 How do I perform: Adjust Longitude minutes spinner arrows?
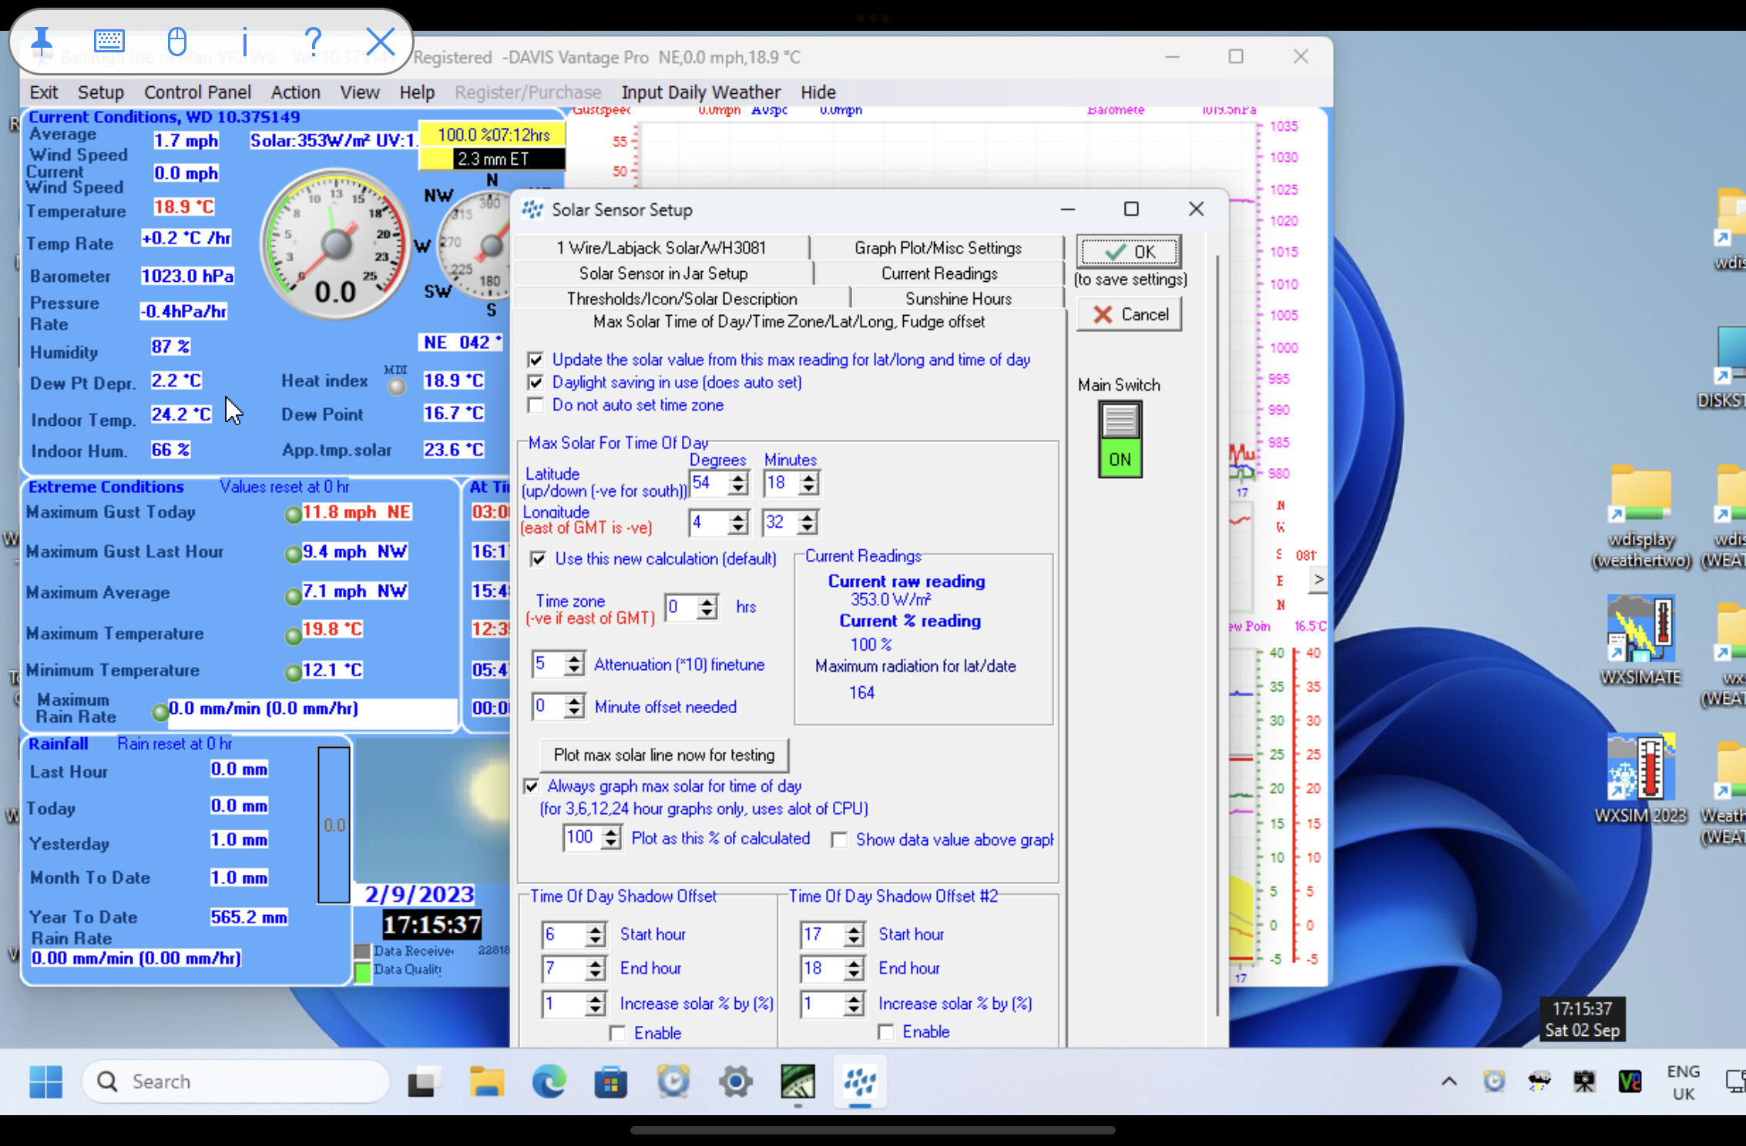(807, 523)
